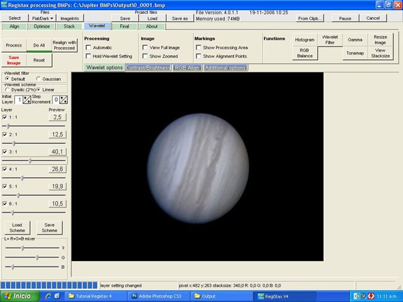
Task: Select the Gaussian wavelet filter option
Action: point(38,79)
